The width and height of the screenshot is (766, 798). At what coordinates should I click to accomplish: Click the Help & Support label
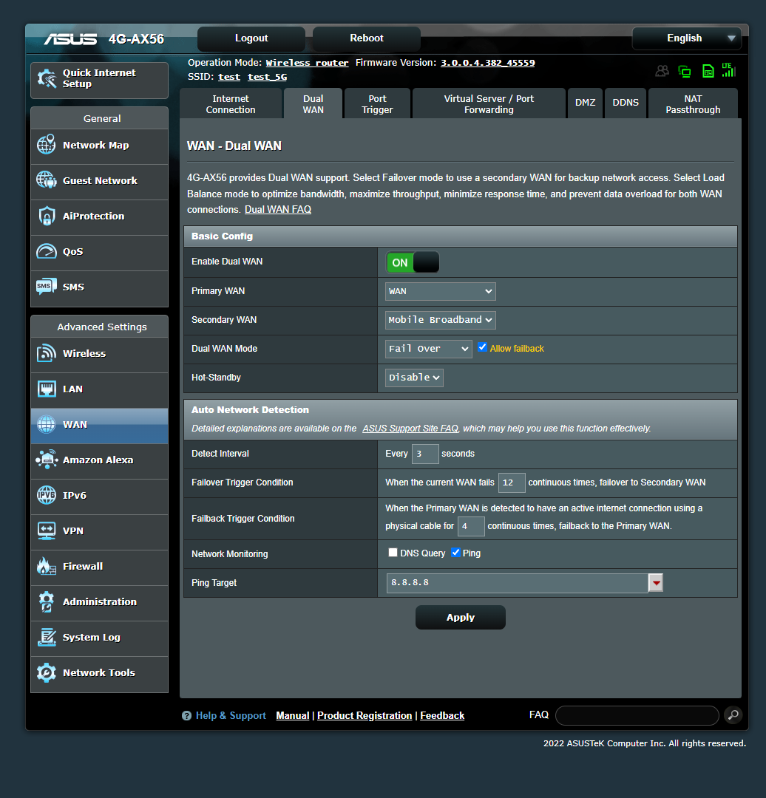[x=231, y=715]
